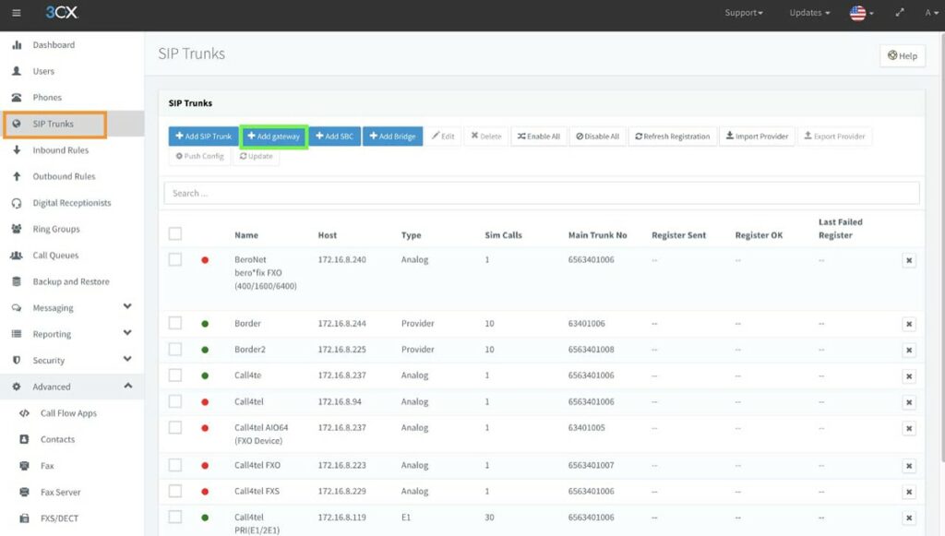Open the language flag dropdown
This screenshot has height=536, width=945.
click(858, 13)
